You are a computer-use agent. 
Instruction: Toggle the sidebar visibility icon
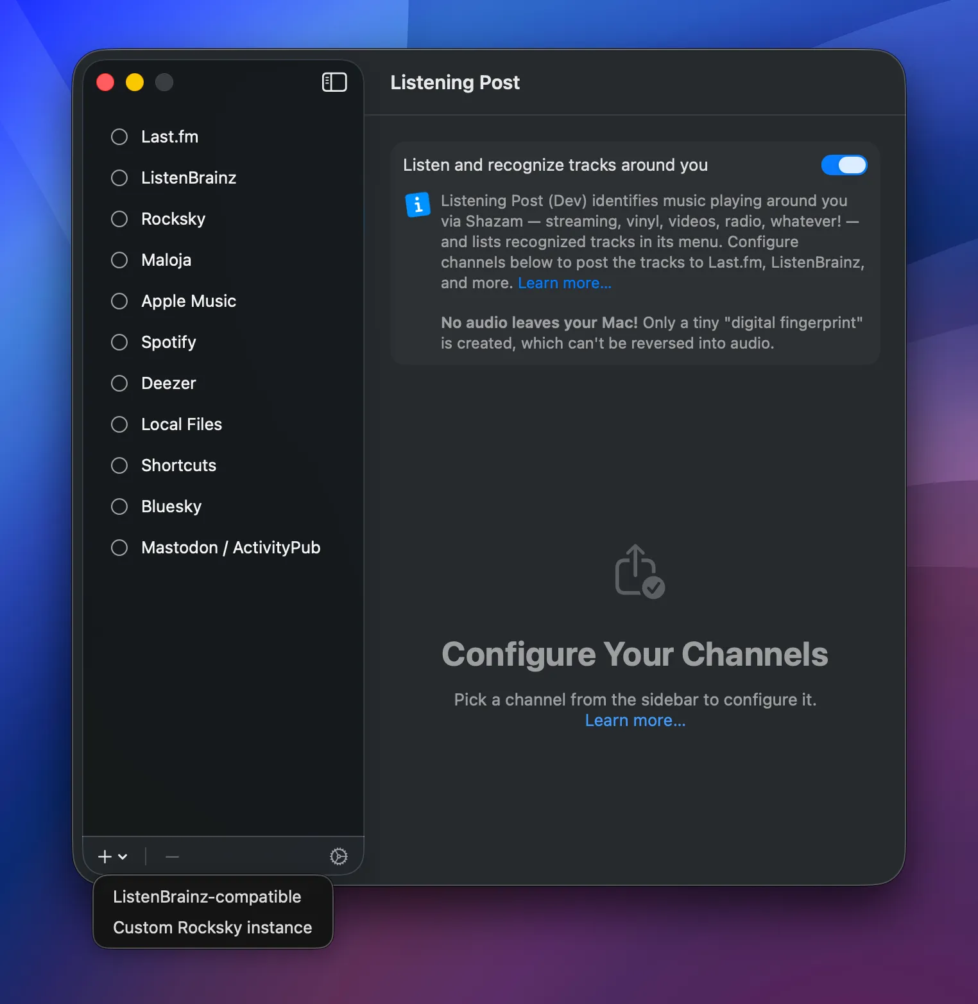pyautogui.click(x=334, y=82)
